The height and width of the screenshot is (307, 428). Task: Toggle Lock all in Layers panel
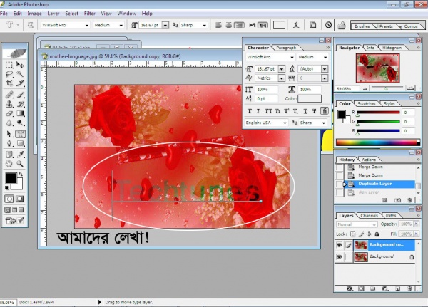tap(377, 234)
